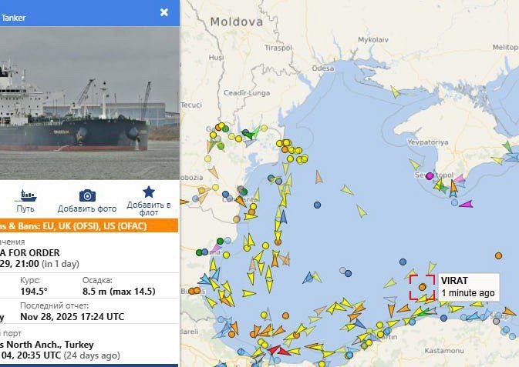Select the VIRAT vessel marker in red brackets
Image resolution: width=519 pixels, height=367 pixels.
coord(422,287)
